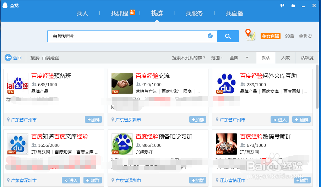Open group title 百度经验数码导师群
The width and height of the screenshot is (321, 187).
click(266, 137)
